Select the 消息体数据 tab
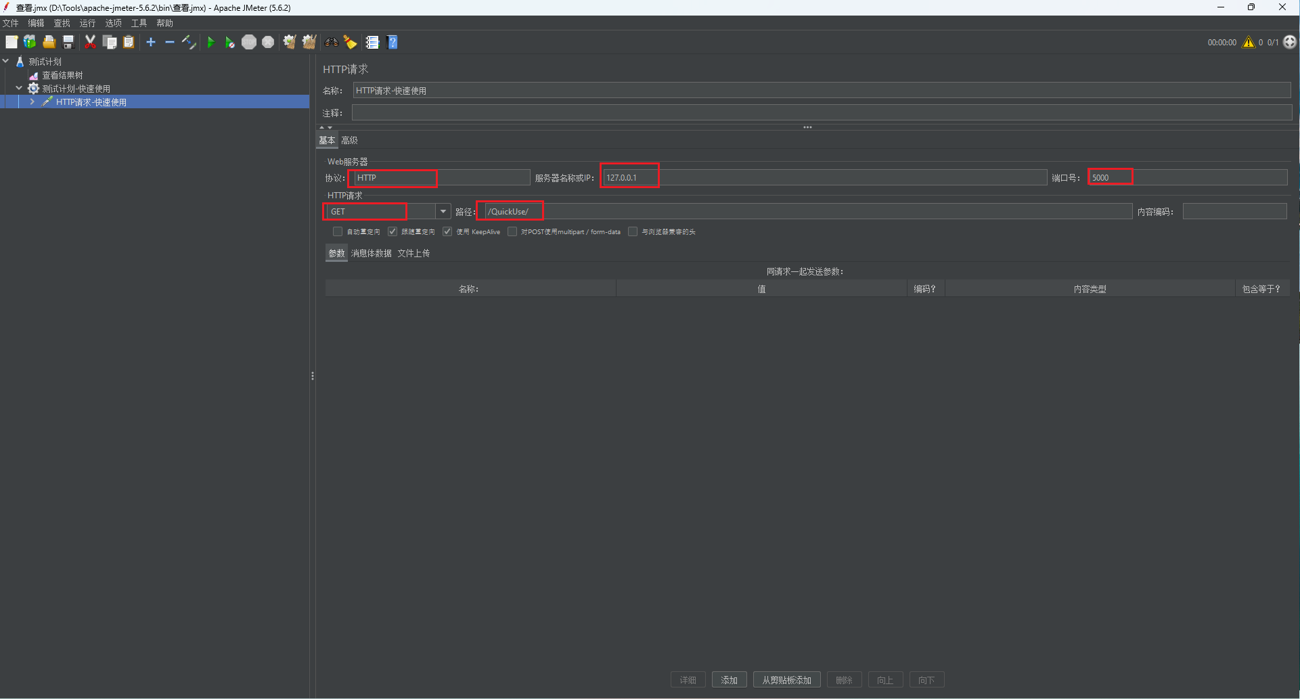The width and height of the screenshot is (1300, 699). click(371, 253)
